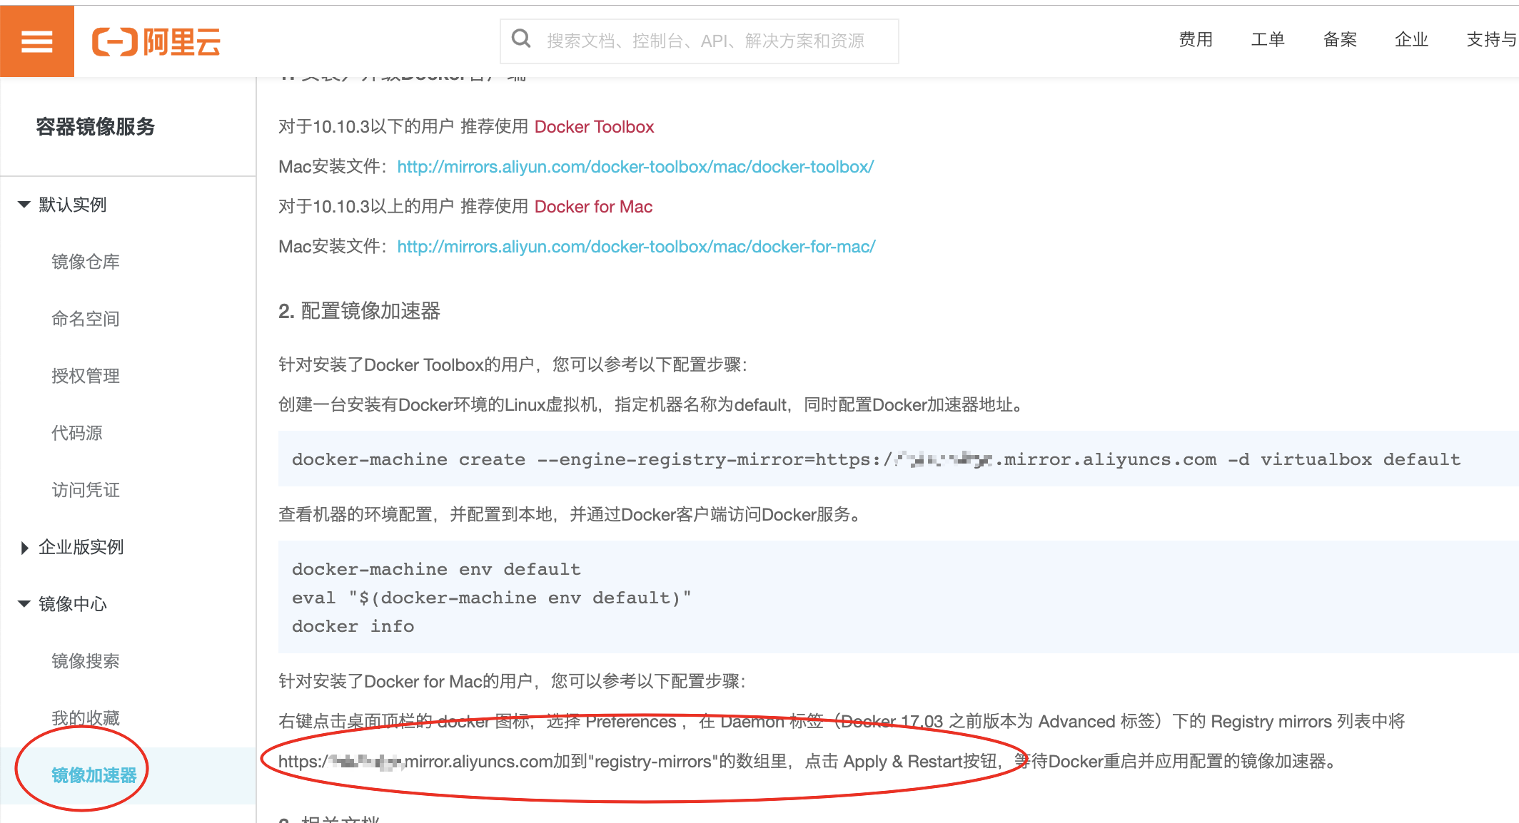Open 访问凭证 in the sidebar

point(86,490)
